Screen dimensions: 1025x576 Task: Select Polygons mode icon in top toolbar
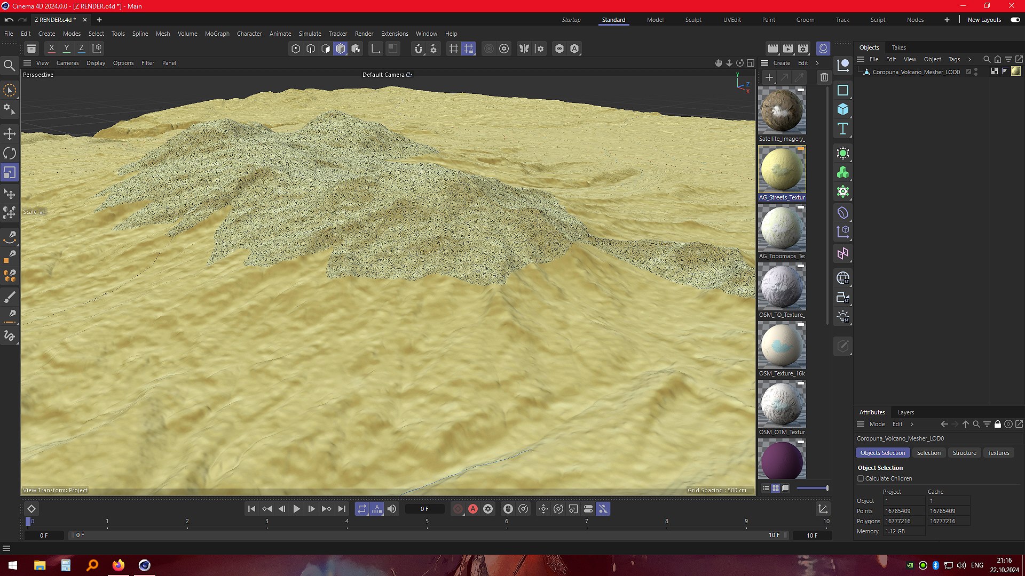point(326,49)
